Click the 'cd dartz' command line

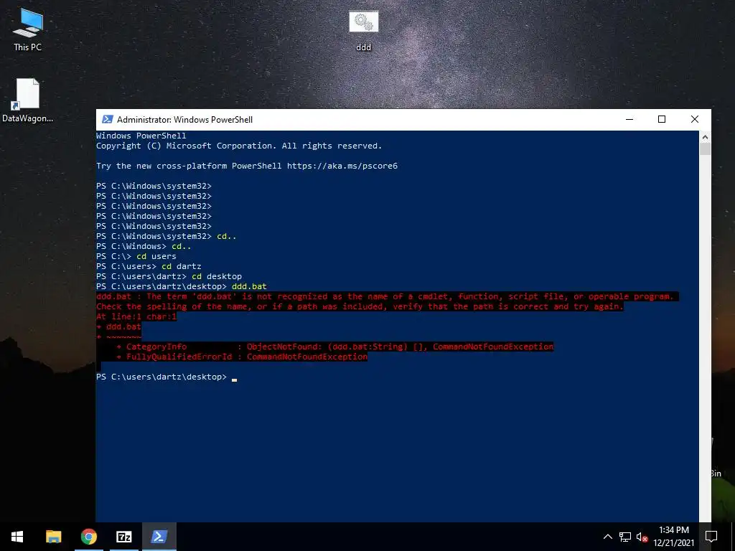click(x=149, y=266)
